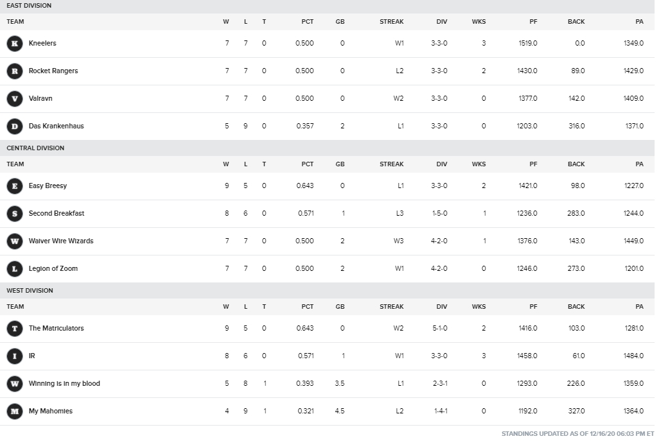This screenshot has height=441, width=661.
Task: Click The Matriculators T logo icon
Action: [x=15, y=329]
